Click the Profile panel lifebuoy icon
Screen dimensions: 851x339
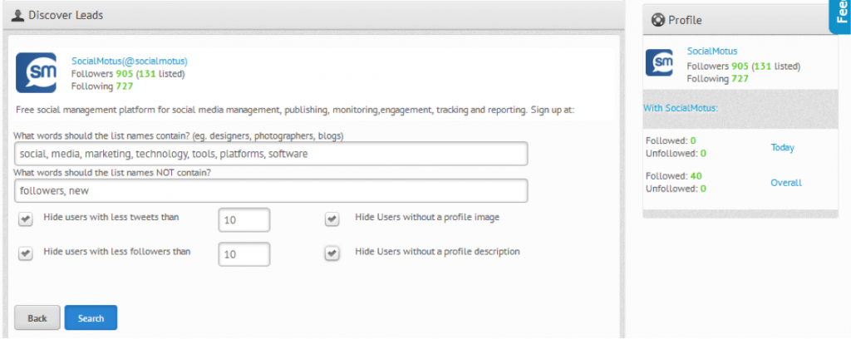(x=658, y=20)
